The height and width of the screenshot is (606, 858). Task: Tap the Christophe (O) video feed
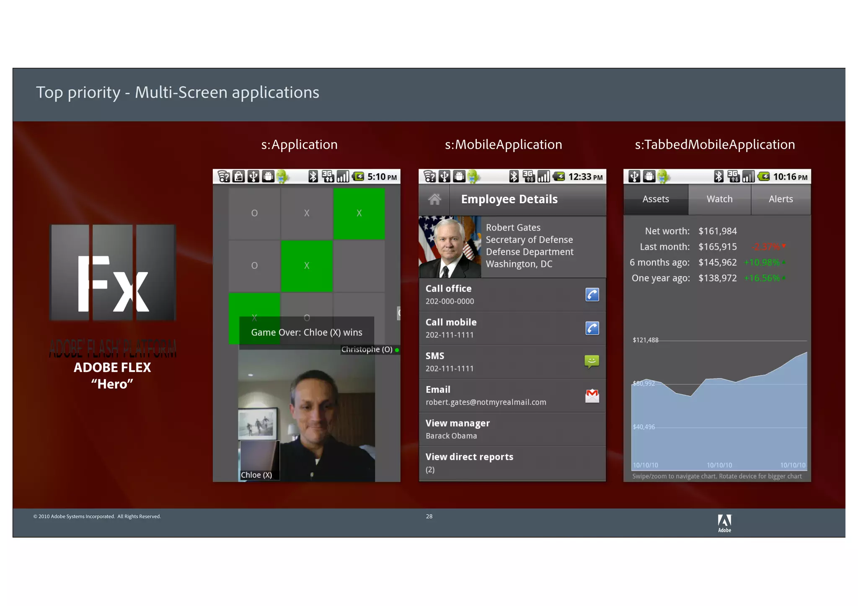[307, 415]
